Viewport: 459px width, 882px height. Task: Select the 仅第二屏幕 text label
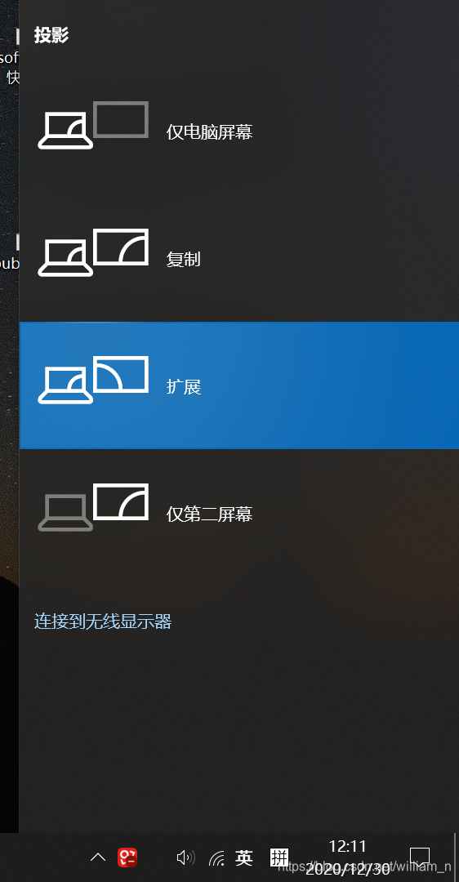click(209, 514)
